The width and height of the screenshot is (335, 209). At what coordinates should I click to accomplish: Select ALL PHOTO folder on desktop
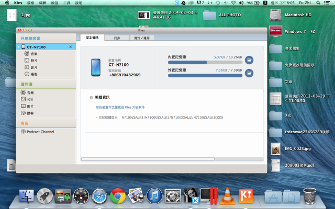[x=209, y=15]
